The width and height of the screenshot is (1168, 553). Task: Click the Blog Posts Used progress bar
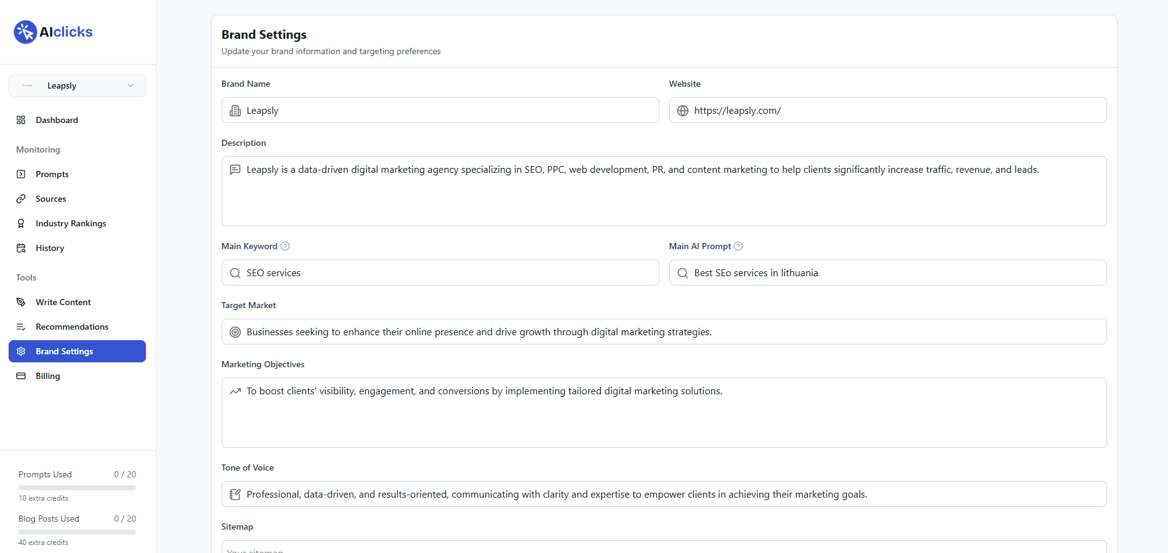tap(77, 532)
